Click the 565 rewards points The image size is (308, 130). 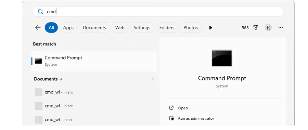(245, 28)
